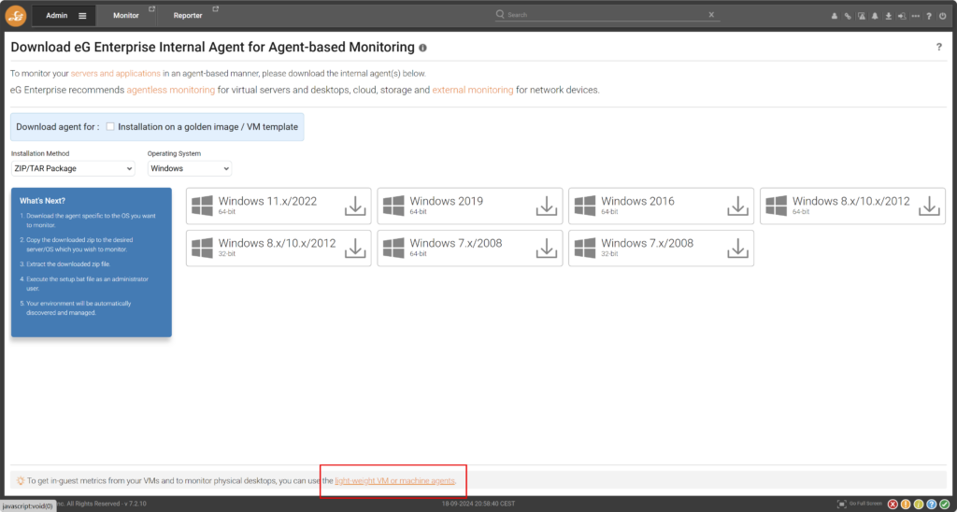Follow the servers and applications link
Screen dimensions: 957x512
tap(116, 73)
